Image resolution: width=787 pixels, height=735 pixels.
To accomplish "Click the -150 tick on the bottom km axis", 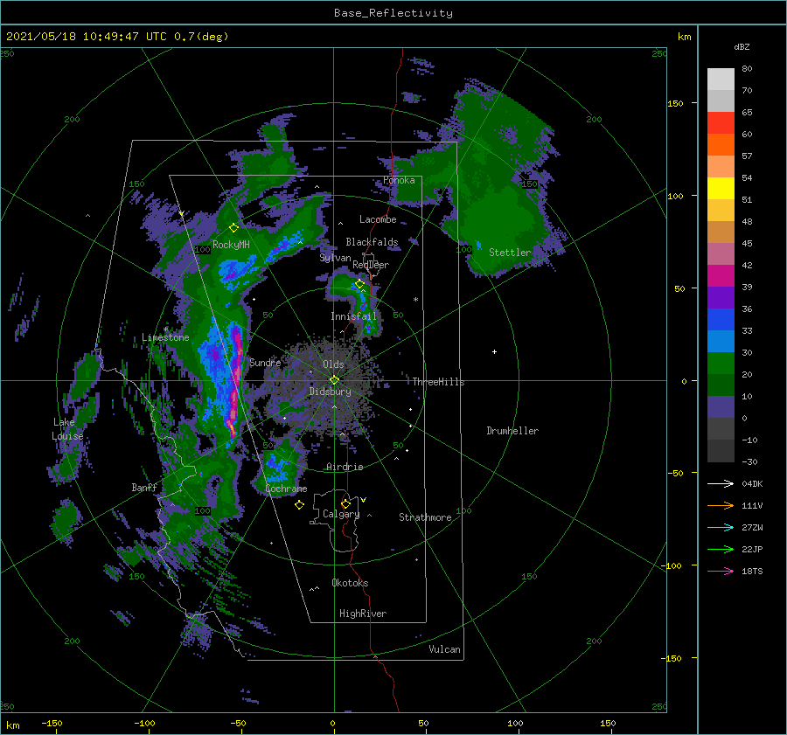I will click(52, 723).
